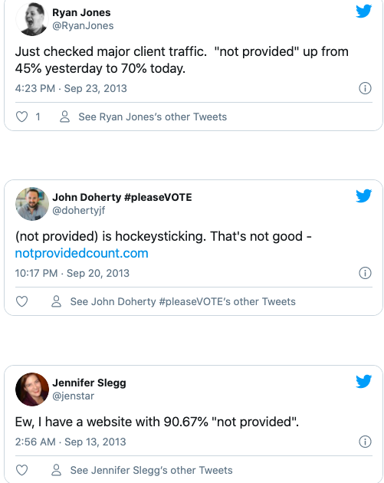
Task: Open the notprovidedcount.com link
Action: [x=81, y=253]
